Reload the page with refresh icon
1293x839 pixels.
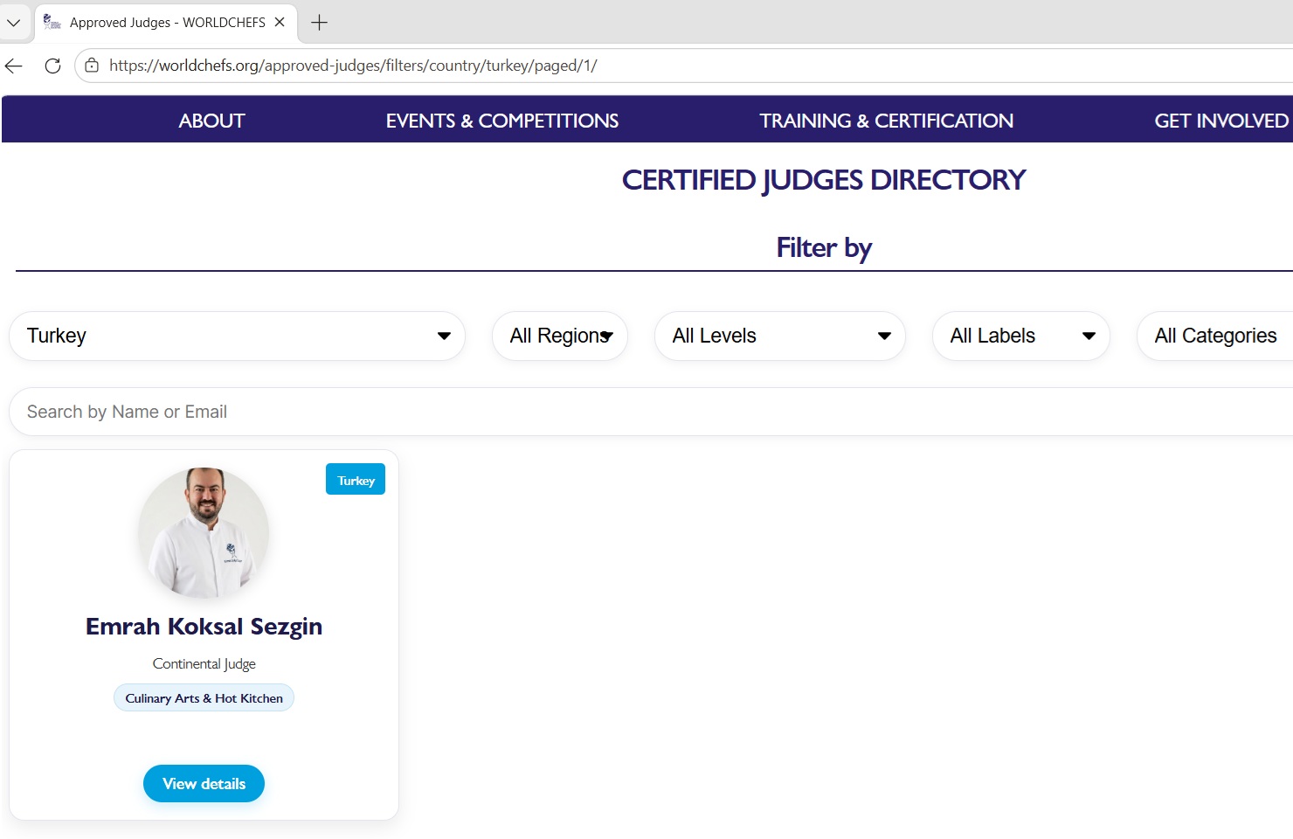[52, 66]
